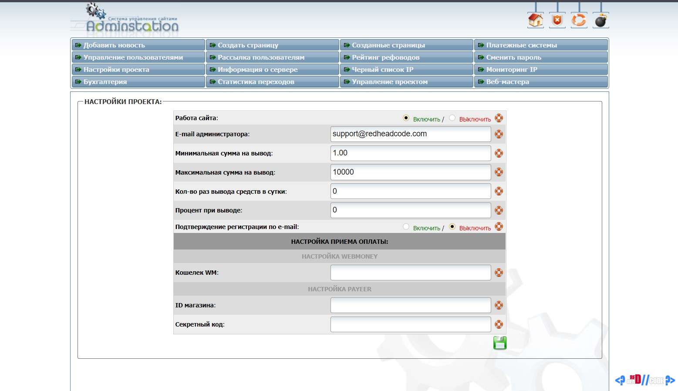The image size is (678, 391).
Task: Open Сменить пароль menu item
Action: pos(541,57)
